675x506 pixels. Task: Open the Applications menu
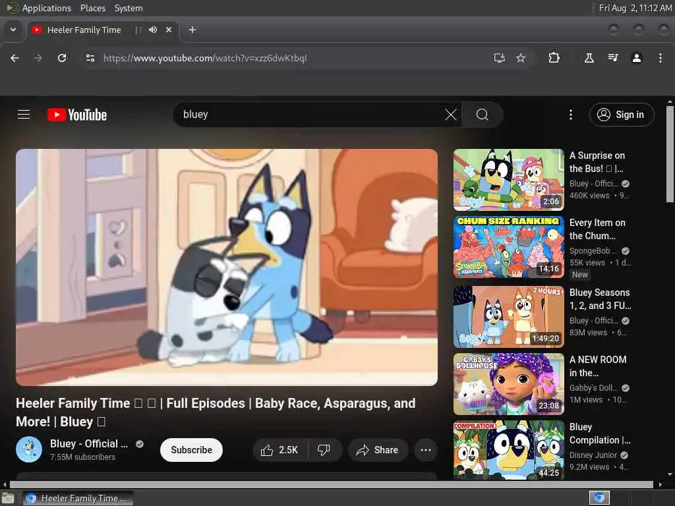tap(47, 8)
